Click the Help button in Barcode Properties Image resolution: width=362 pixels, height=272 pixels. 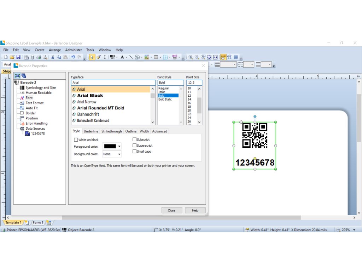pos(195,210)
